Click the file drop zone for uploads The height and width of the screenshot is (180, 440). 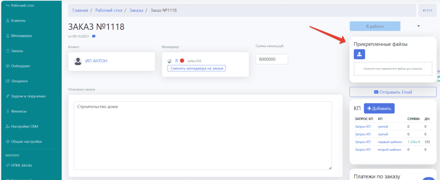[x=392, y=68]
